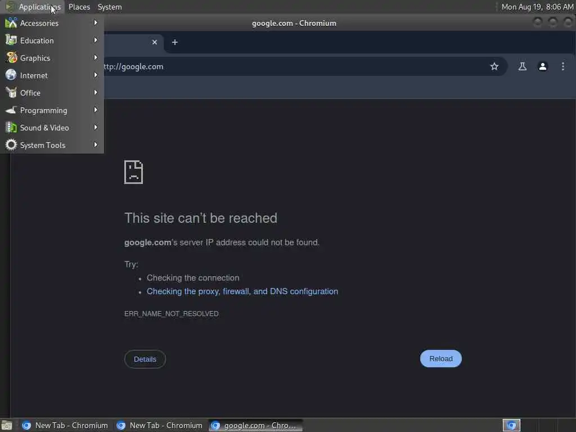Screen dimensions: 576x432
Task: Click the 'Checking the connection' text
Action: coord(193,278)
